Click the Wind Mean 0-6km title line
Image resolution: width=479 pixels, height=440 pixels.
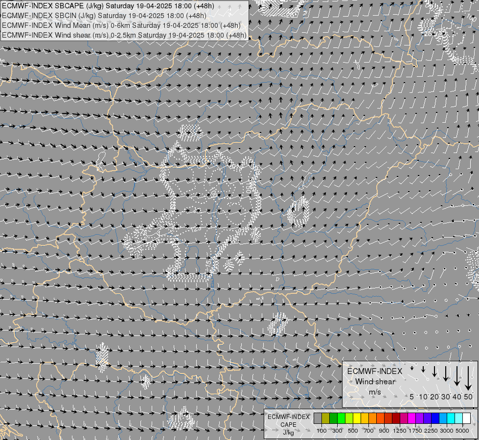(x=121, y=25)
